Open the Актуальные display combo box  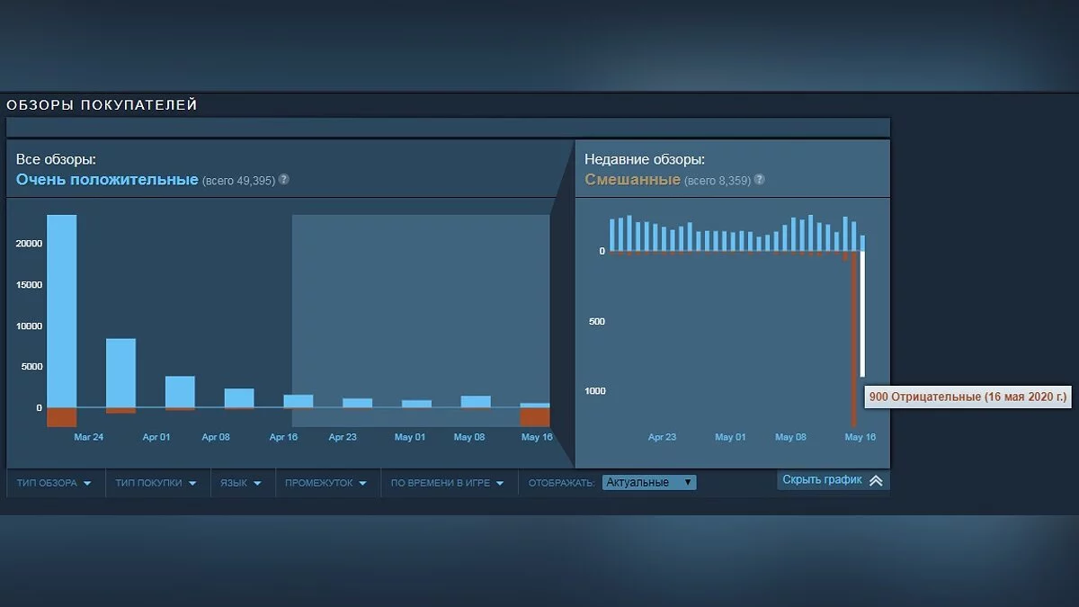tap(649, 483)
